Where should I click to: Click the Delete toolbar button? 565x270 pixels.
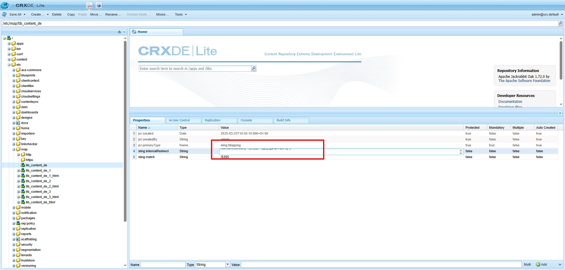pos(57,14)
